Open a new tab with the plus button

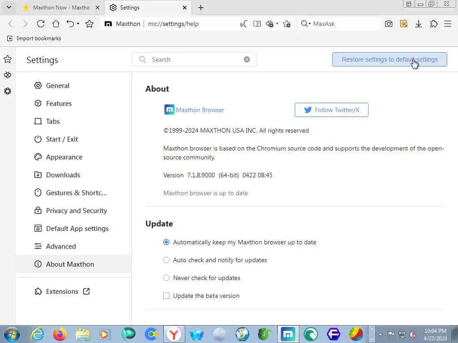201,8
